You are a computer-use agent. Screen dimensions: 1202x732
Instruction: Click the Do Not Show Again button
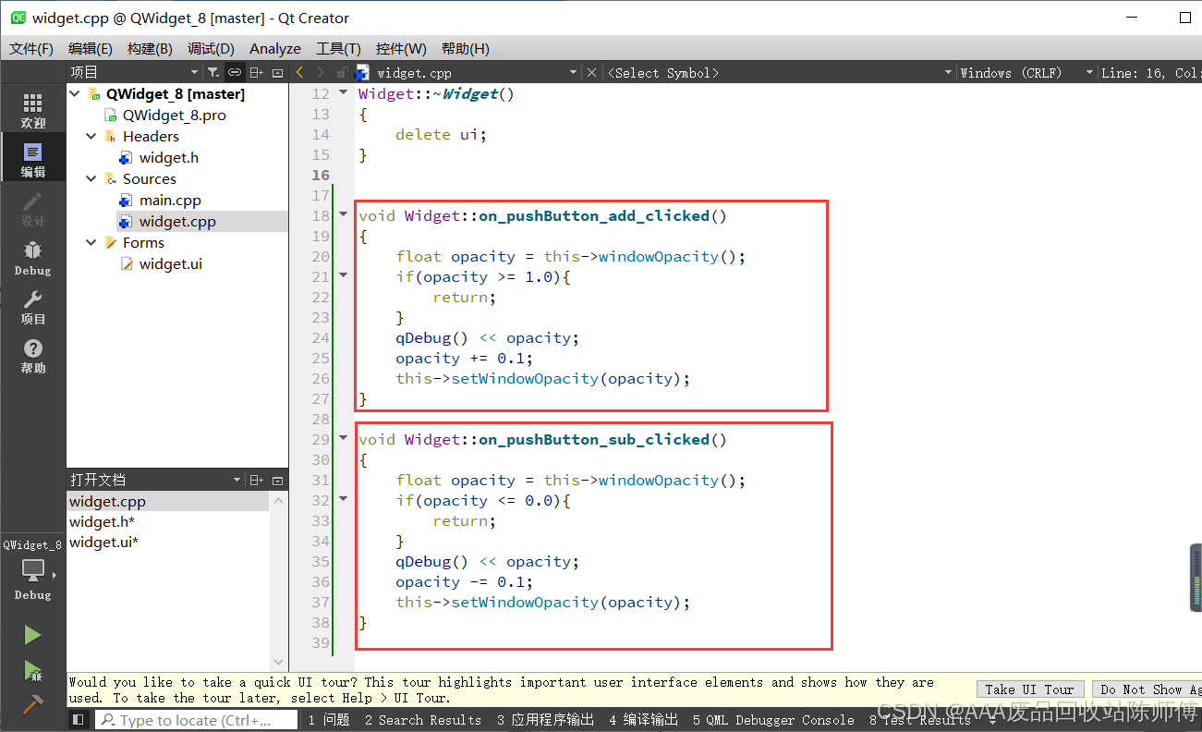coord(1148,689)
